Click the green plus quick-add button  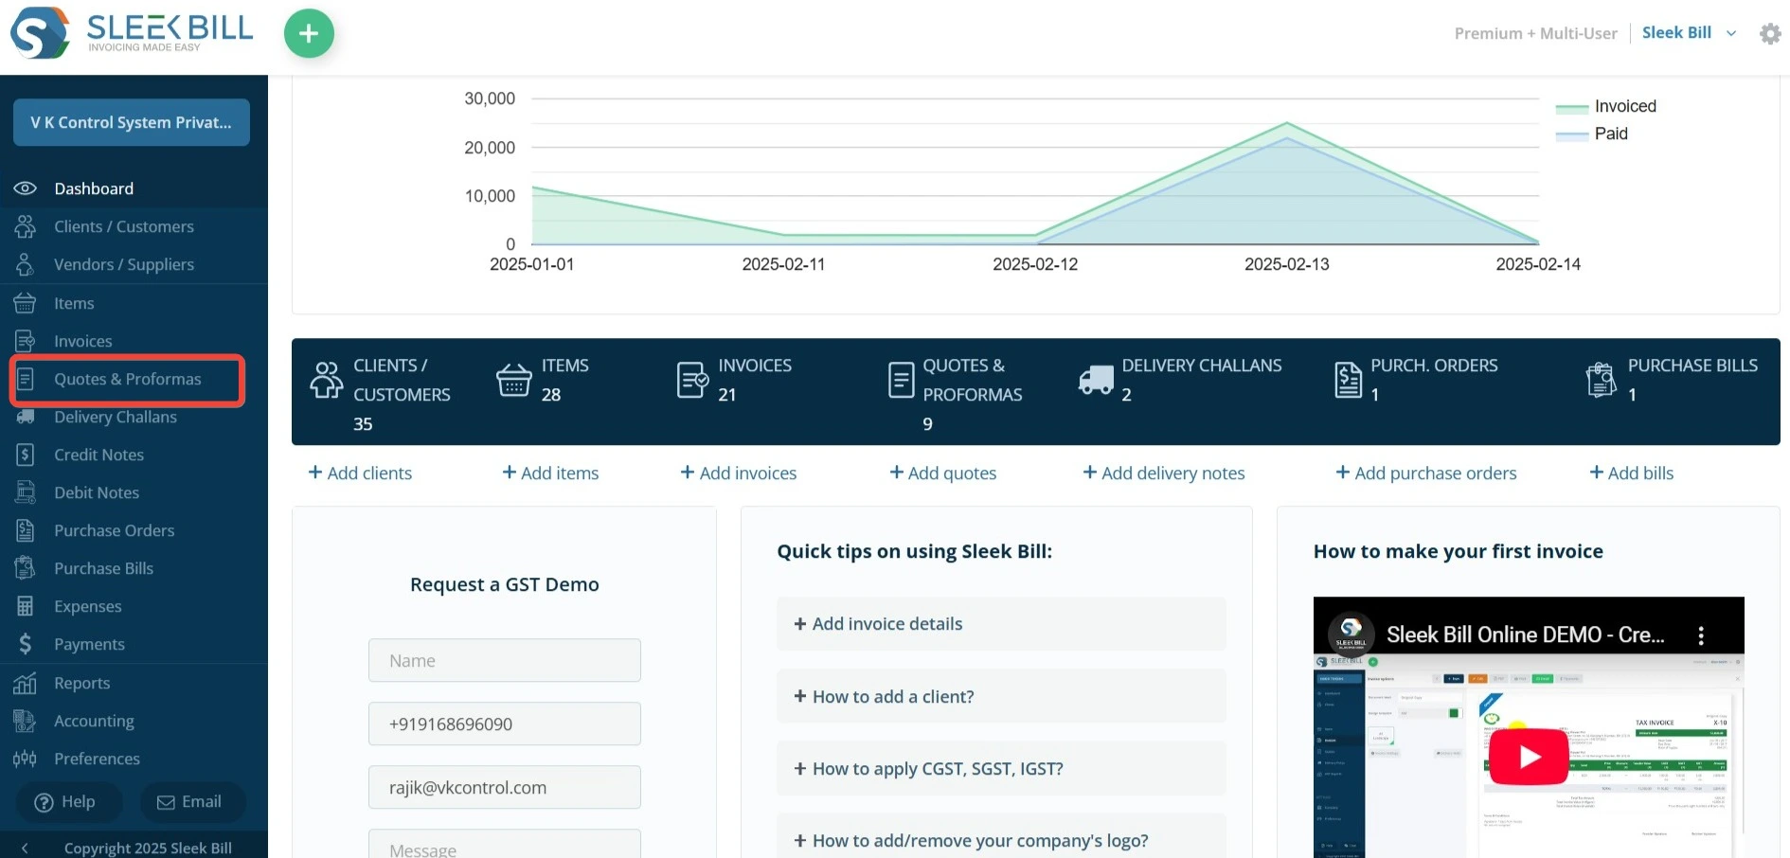tap(309, 33)
